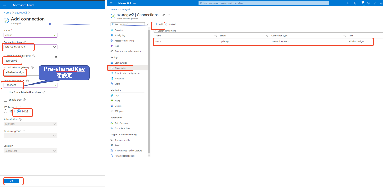Click the virtual network gateway icon beside the blade title
The height and width of the screenshot is (187, 387).
(x=113, y=16)
